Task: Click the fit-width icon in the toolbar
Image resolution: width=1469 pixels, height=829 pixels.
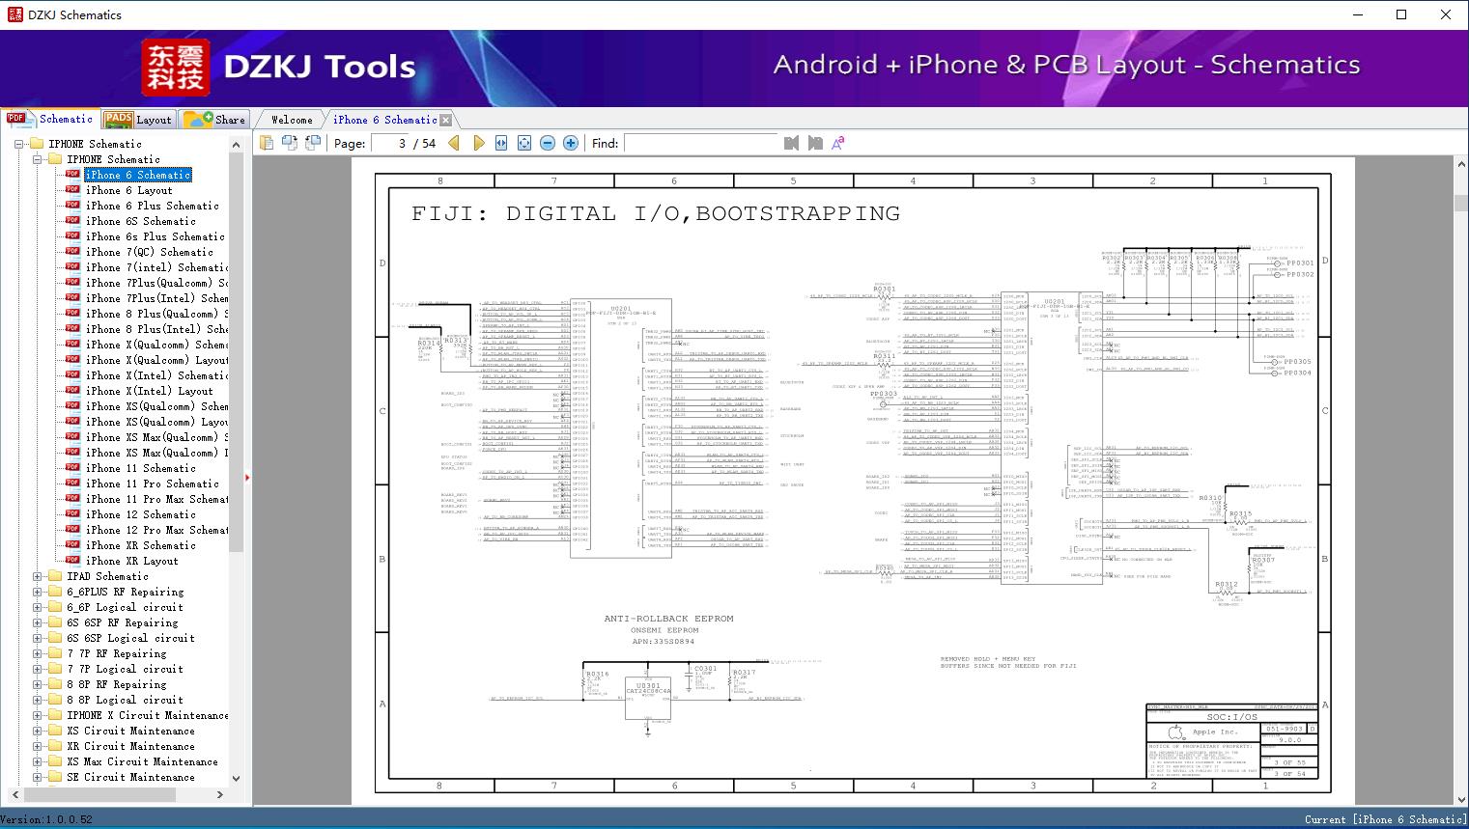Action: point(501,143)
